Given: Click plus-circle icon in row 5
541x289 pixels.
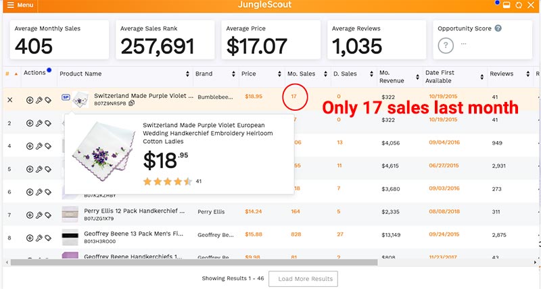Looking at the screenshot, I should (30, 169).
